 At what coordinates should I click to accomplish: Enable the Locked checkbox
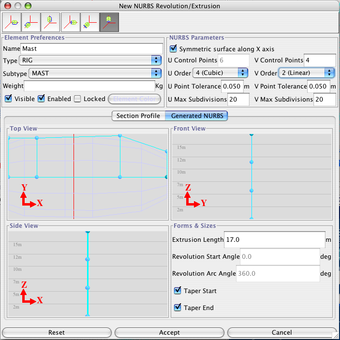click(x=77, y=99)
